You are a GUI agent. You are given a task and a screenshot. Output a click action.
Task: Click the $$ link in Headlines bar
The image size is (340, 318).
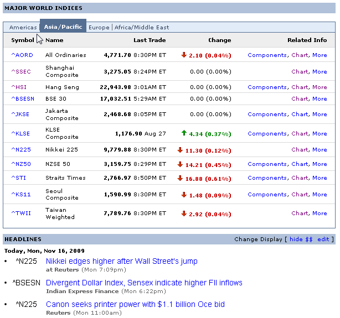[x=309, y=239]
